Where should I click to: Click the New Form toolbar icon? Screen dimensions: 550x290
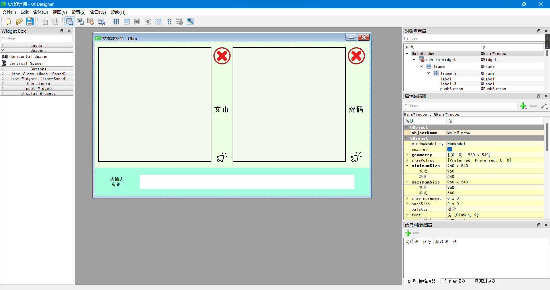click(8, 21)
